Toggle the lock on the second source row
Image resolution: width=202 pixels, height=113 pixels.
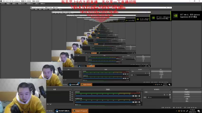coord(72,94)
